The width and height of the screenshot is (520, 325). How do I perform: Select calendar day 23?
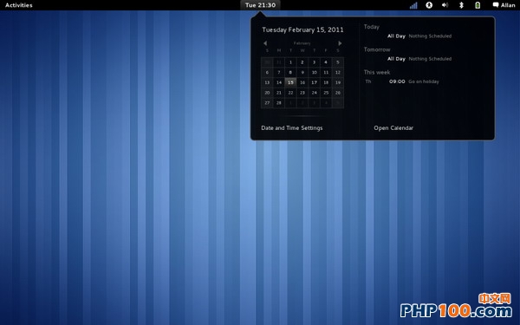(302, 93)
